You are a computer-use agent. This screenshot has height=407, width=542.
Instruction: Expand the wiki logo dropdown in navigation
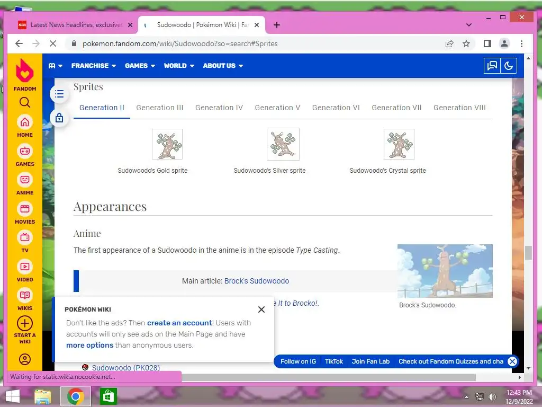point(55,66)
